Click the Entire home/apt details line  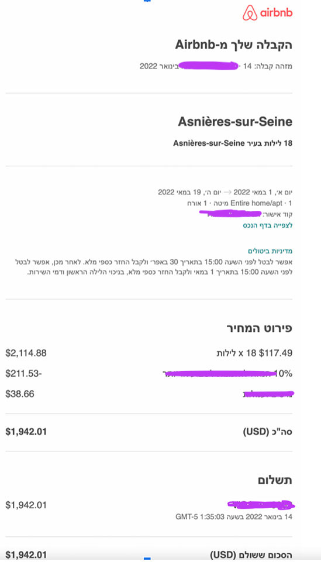[x=240, y=203]
